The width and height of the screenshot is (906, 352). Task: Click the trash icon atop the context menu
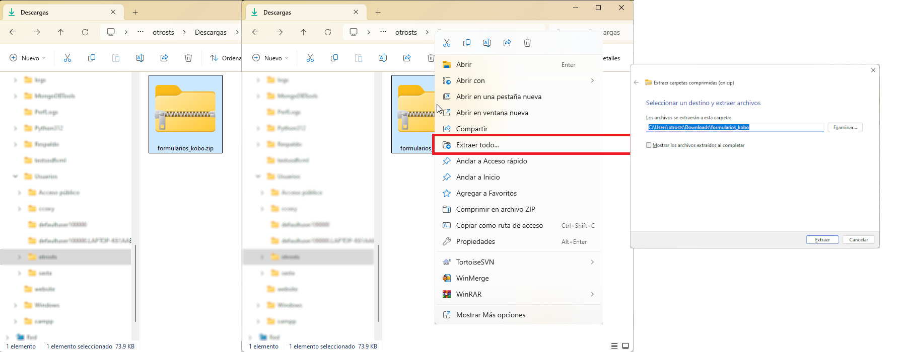click(x=527, y=43)
